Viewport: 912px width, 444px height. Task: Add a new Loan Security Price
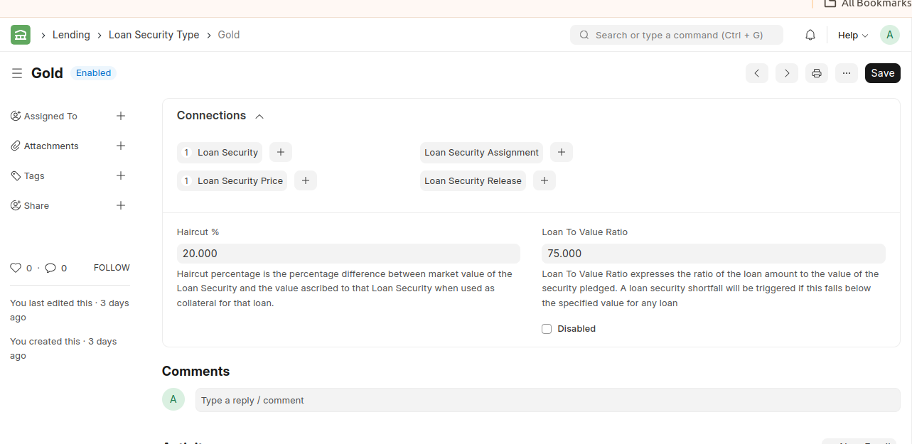click(306, 180)
